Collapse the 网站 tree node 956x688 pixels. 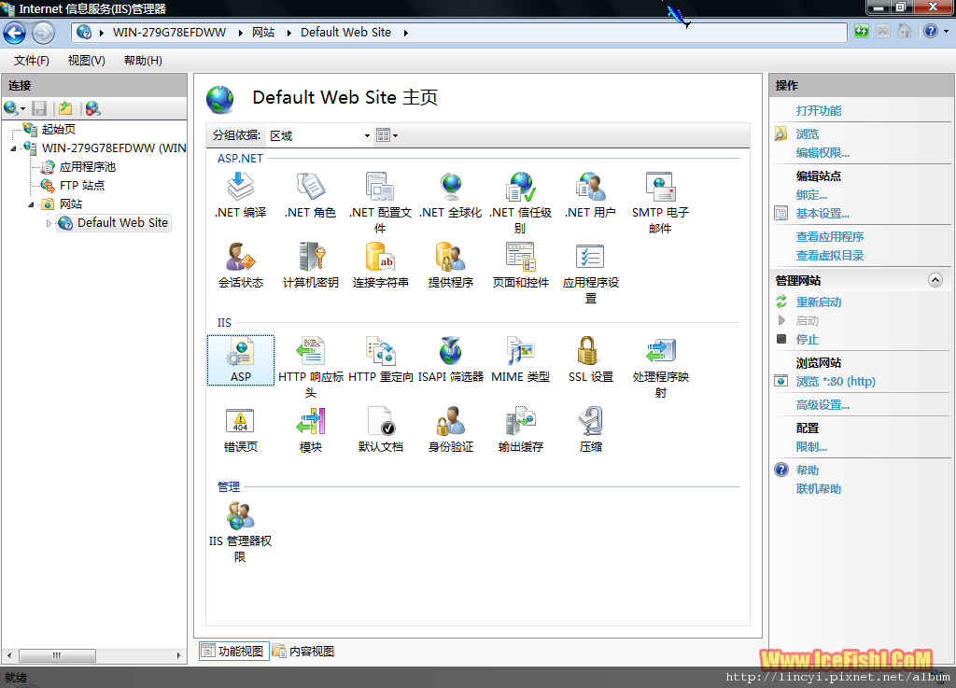[31, 204]
